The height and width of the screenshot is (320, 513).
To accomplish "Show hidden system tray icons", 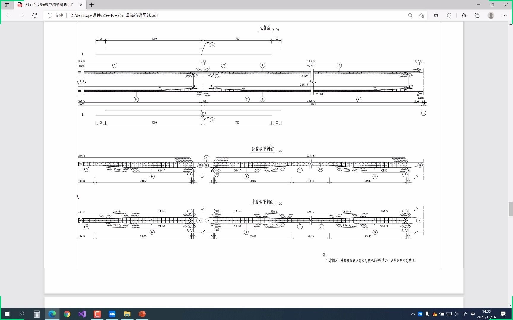I will click(x=413, y=314).
